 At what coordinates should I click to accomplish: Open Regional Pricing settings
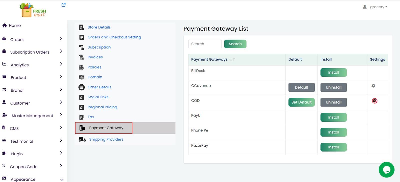(x=102, y=107)
